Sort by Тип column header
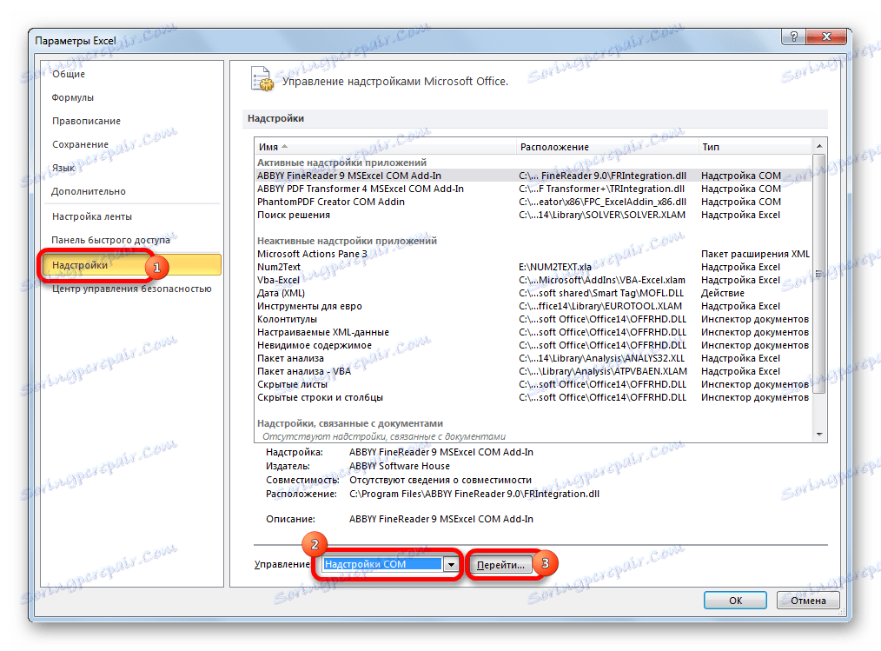Image resolution: width=881 pixels, height=651 pixels. 755,147
